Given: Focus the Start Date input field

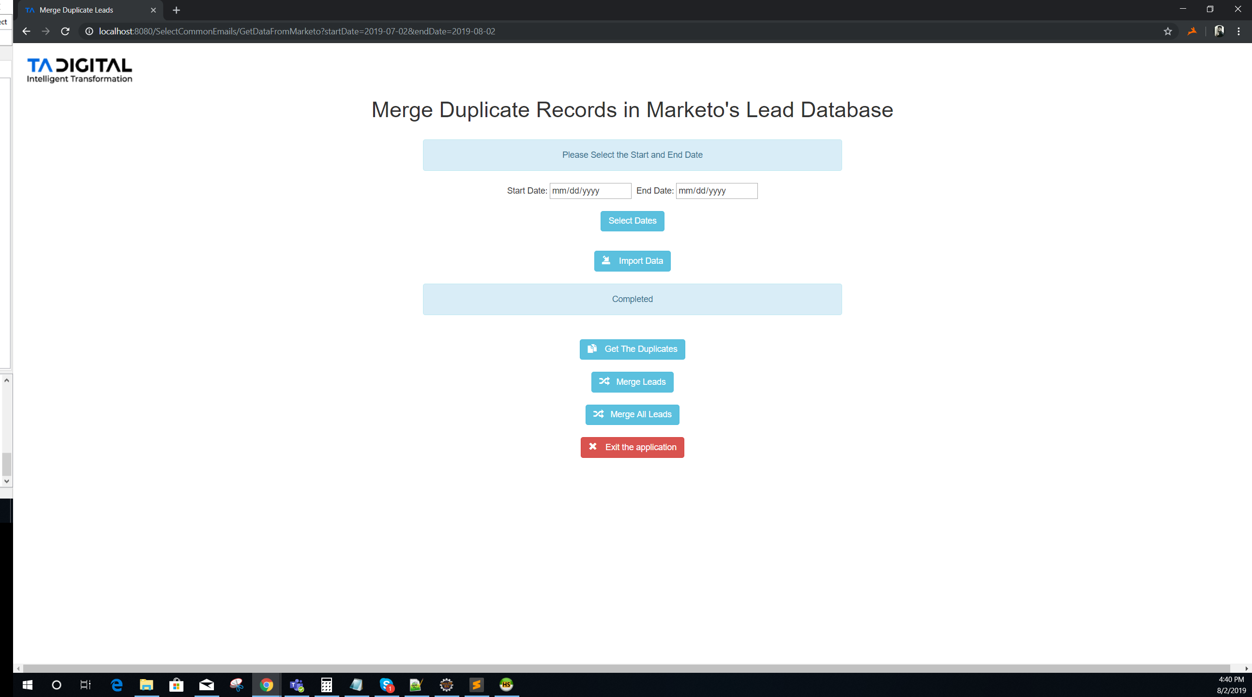Looking at the screenshot, I should [x=590, y=191].
